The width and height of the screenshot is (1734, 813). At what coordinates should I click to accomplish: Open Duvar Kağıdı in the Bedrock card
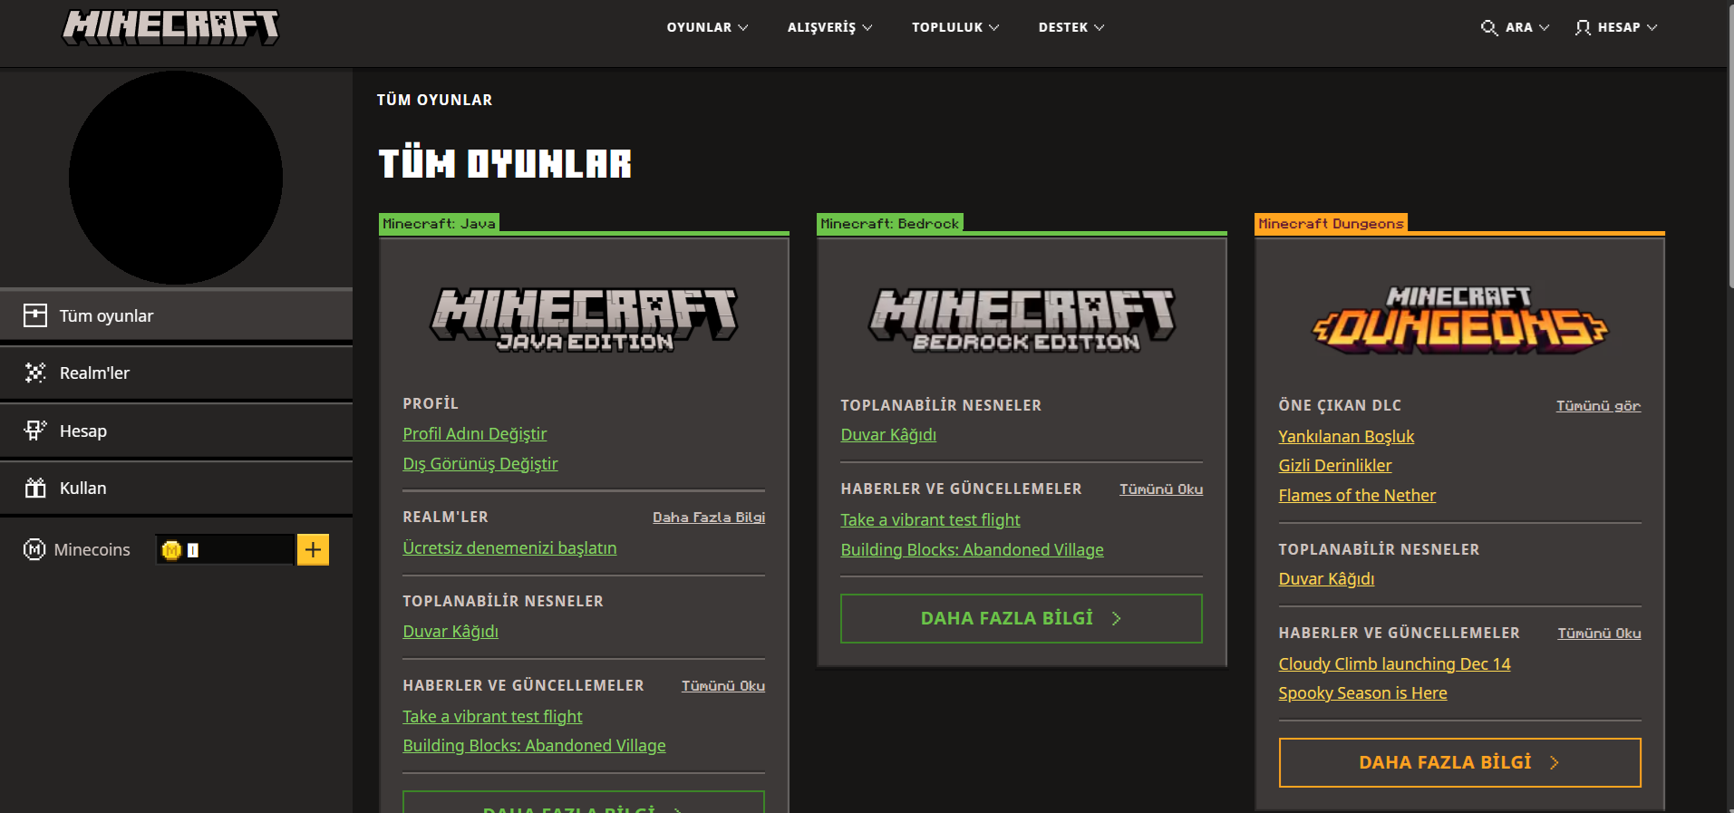coord(888,435)
